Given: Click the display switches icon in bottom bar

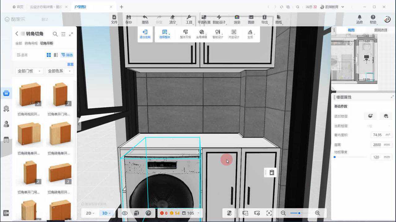Looking at the screenshot, I should pyautogui.click(x=229, y=213).
